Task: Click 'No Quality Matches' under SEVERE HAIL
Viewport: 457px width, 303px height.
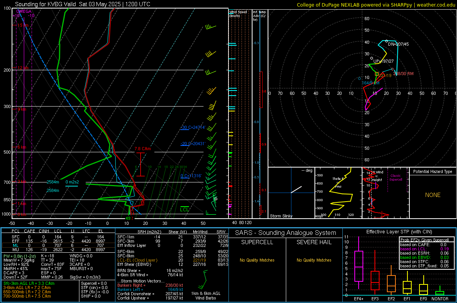Action: [x=314, y=260]
